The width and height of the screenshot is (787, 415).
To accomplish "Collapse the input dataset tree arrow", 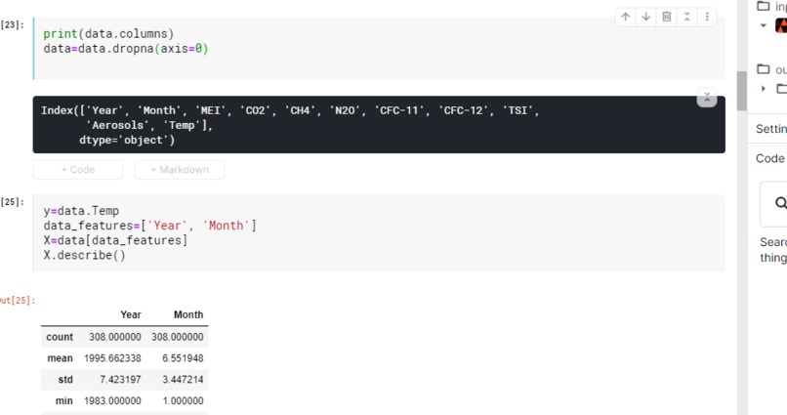I will [764, 25].
